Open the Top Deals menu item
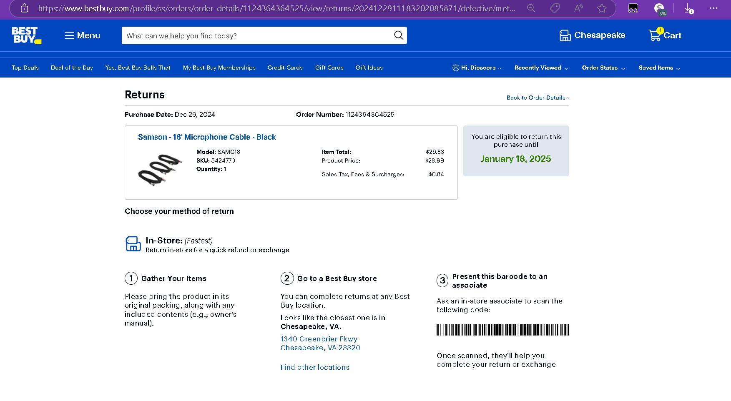Screen dimensions: 731x401 coord(25,68)
